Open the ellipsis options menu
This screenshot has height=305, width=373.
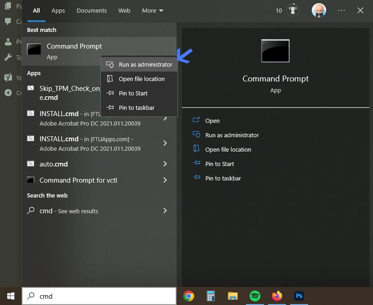(x=341, y=10)
